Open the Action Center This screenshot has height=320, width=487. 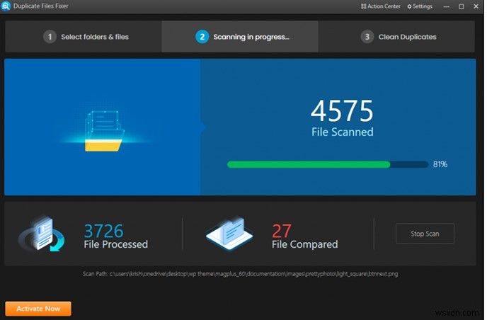(x=381, y=6)
